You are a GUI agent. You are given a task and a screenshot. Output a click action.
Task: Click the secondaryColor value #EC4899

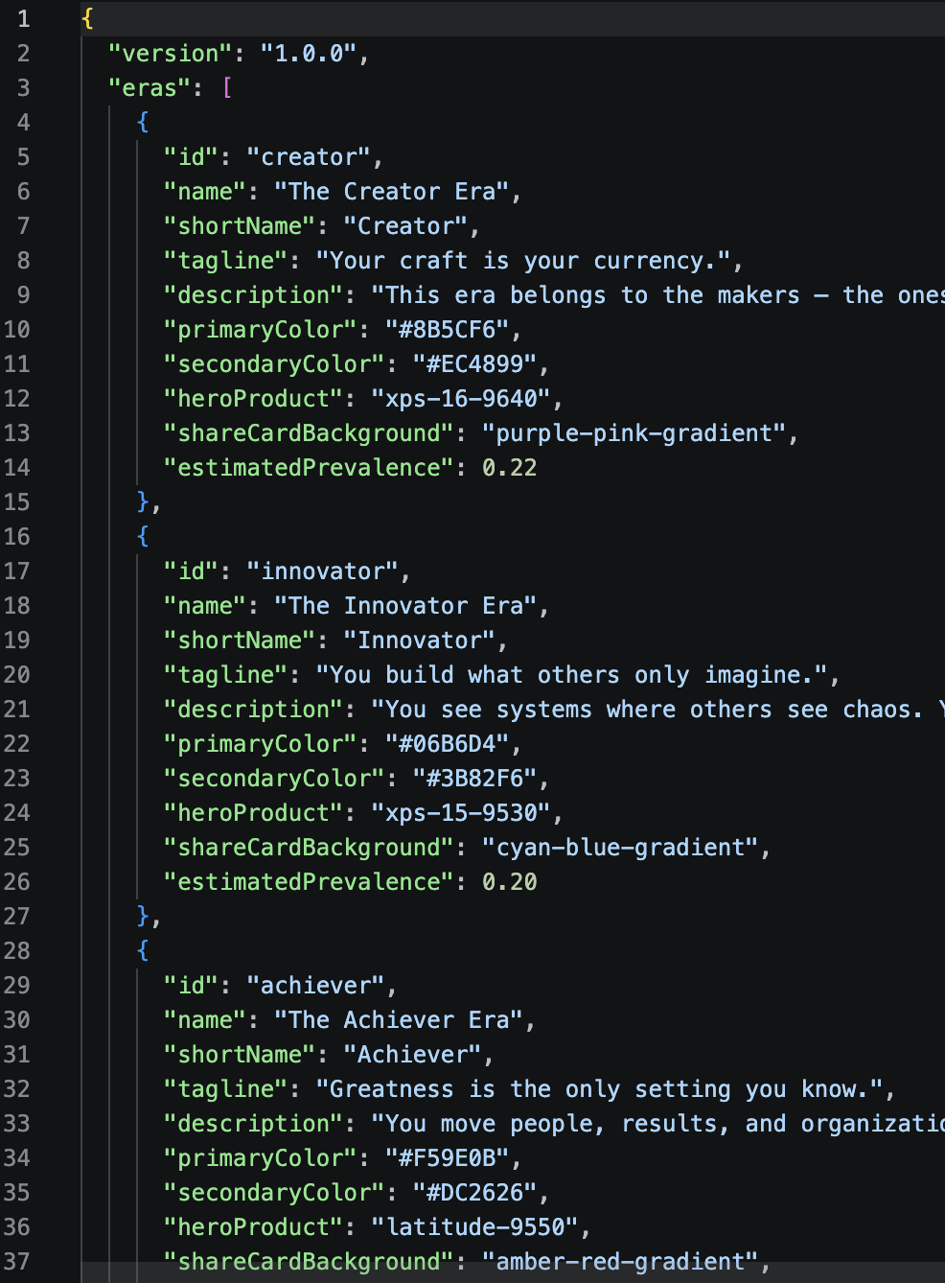474,363
